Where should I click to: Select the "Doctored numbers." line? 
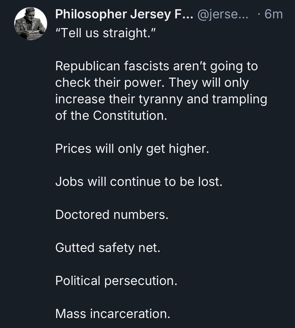point(112,215)
